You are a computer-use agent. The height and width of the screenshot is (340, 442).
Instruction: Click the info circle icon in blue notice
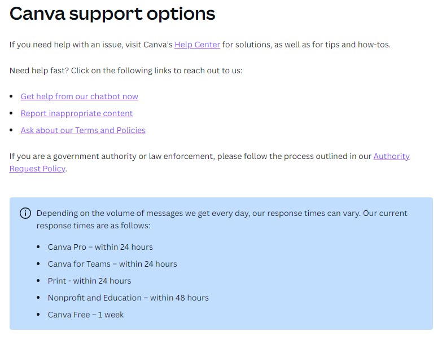coord(25,213)
